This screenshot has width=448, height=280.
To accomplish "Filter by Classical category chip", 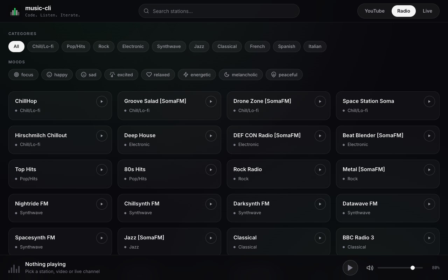I will click(227, 47).
